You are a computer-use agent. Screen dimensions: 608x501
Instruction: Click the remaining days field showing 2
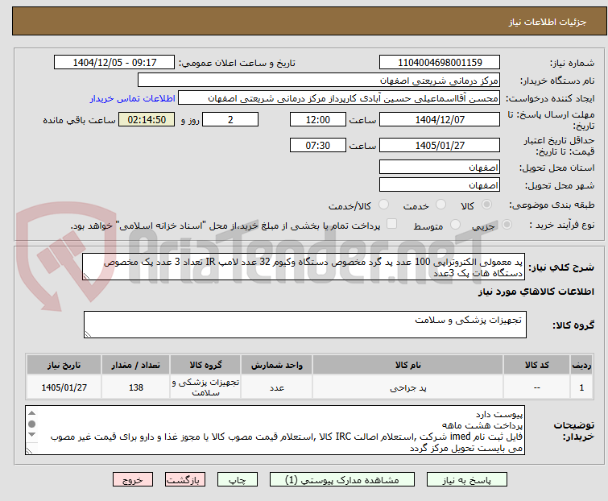click(x=230, y=119)
